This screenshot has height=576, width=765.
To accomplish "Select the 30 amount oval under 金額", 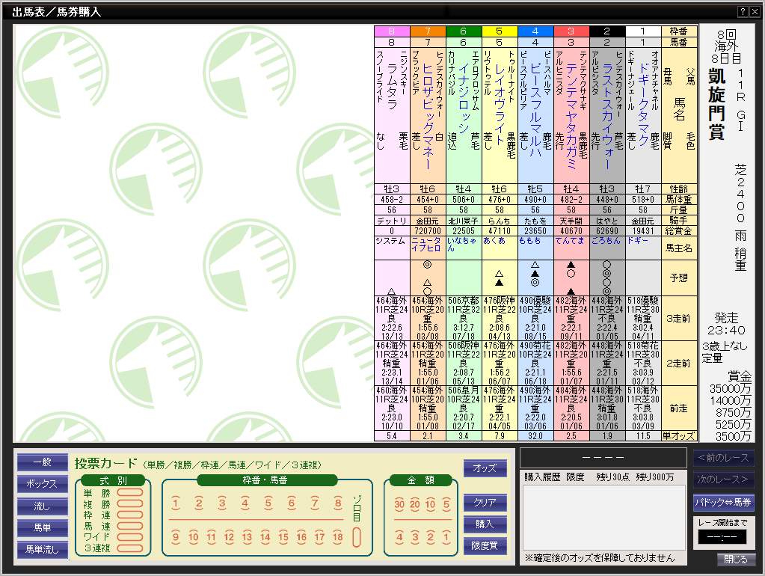I will point(399,504).
